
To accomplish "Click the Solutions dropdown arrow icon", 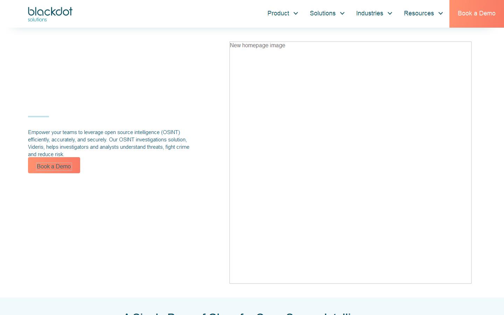I will [x=342, y=13].
